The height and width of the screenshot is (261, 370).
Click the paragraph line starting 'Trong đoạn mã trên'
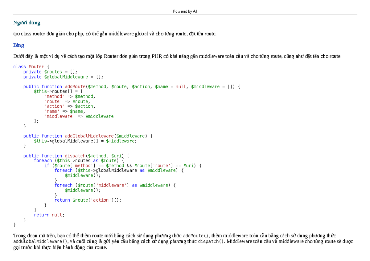pos(175,236)
